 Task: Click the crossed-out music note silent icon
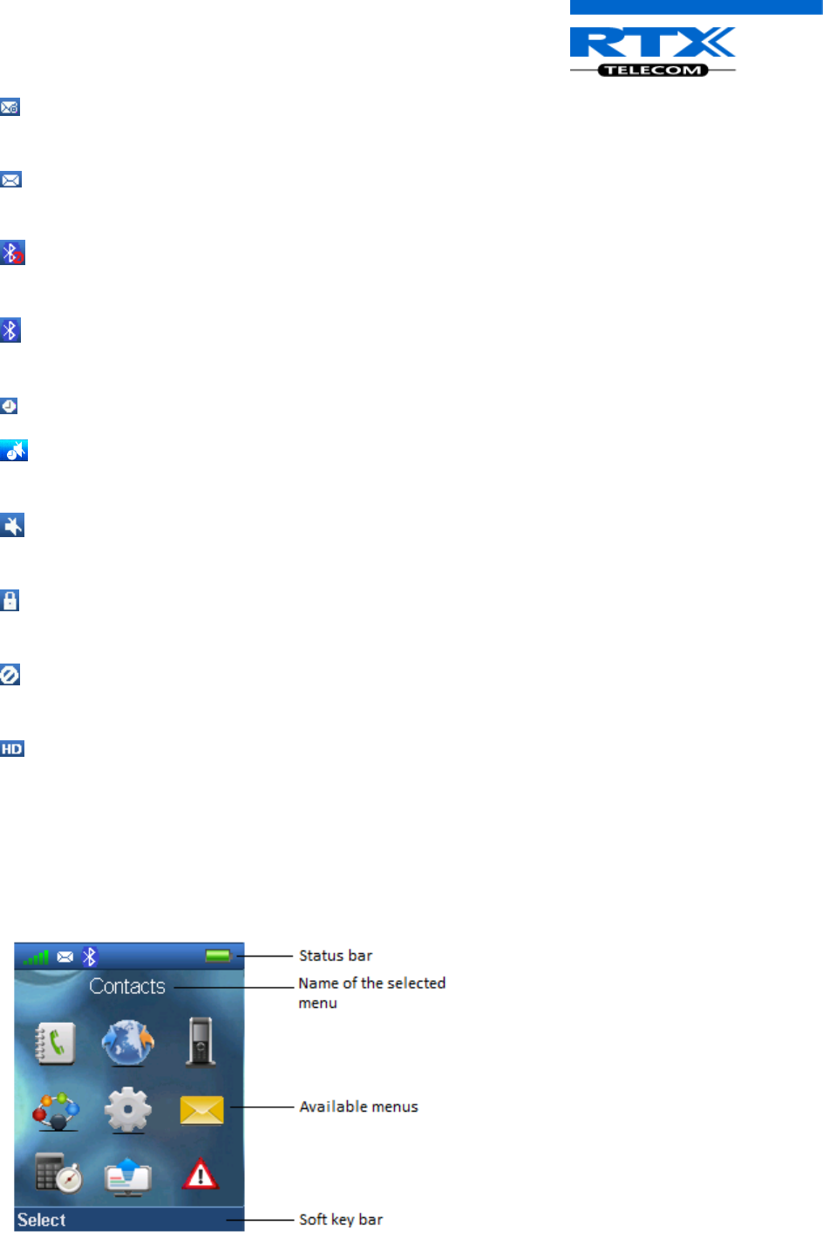(14, 450)
